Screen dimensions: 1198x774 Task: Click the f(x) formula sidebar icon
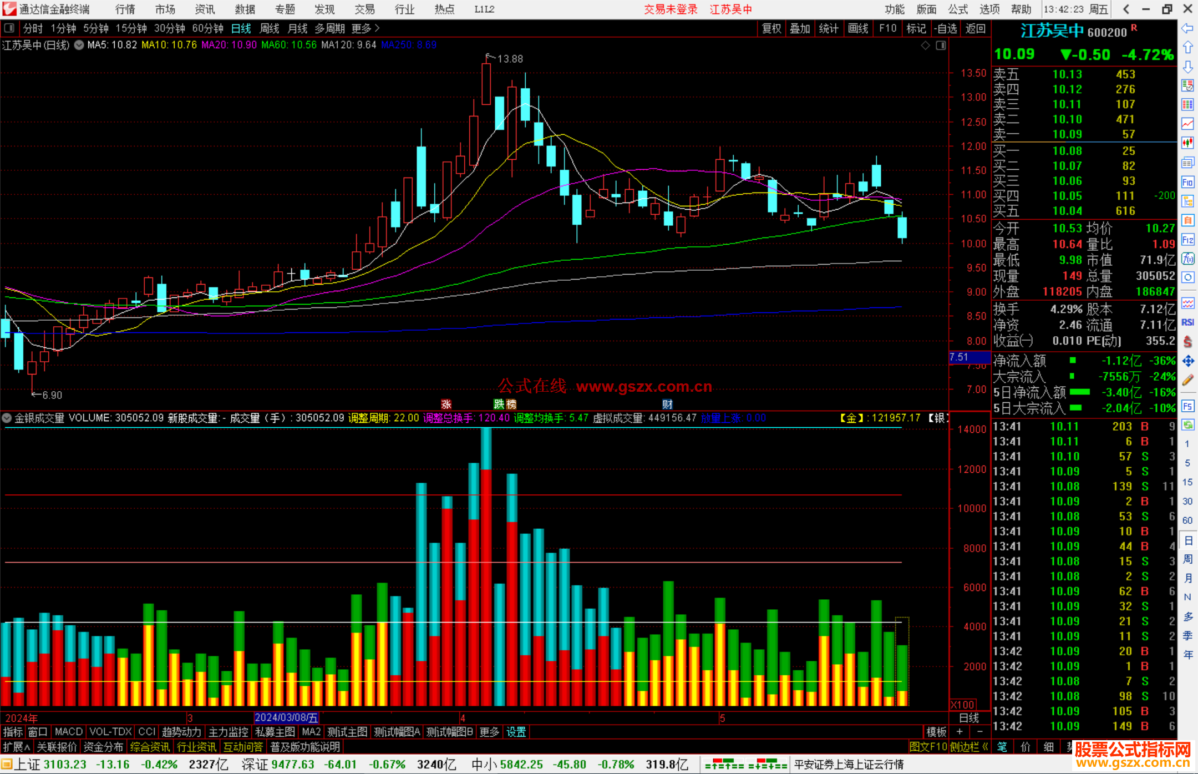(x=1187, y=259)
